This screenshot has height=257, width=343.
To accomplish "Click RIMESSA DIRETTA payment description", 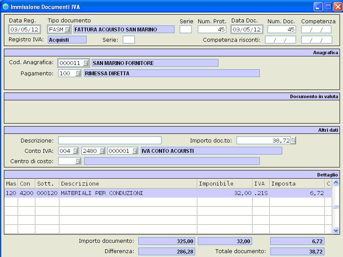I will (x=172, y=73).
